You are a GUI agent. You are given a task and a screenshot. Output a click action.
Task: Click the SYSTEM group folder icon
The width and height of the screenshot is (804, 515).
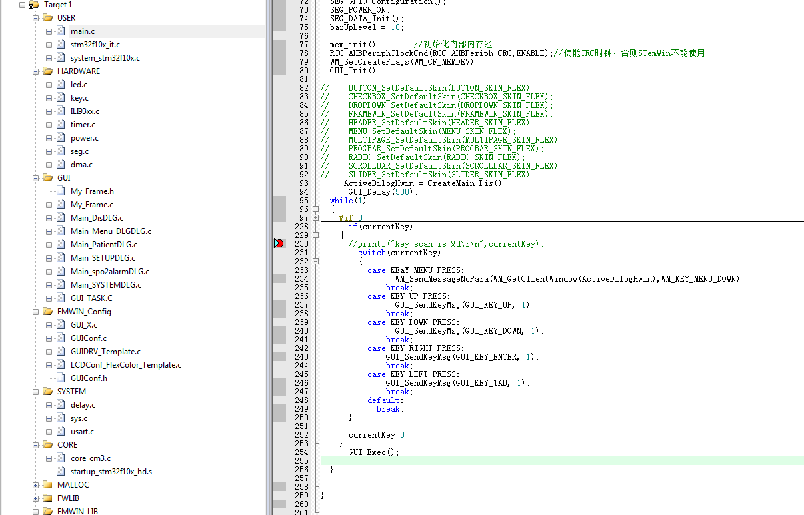point(47,392)
